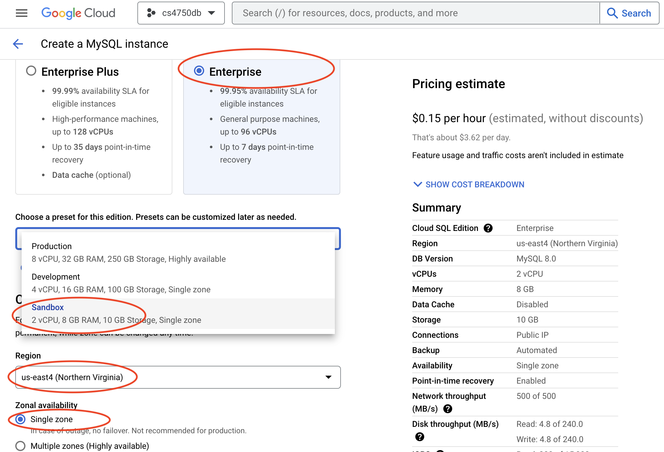Click the project selector icon
This screenshot has height=452, width=664.
coord(151,13)
